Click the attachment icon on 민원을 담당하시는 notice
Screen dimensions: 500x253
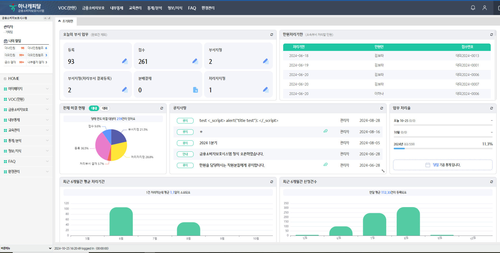(325, 165)
